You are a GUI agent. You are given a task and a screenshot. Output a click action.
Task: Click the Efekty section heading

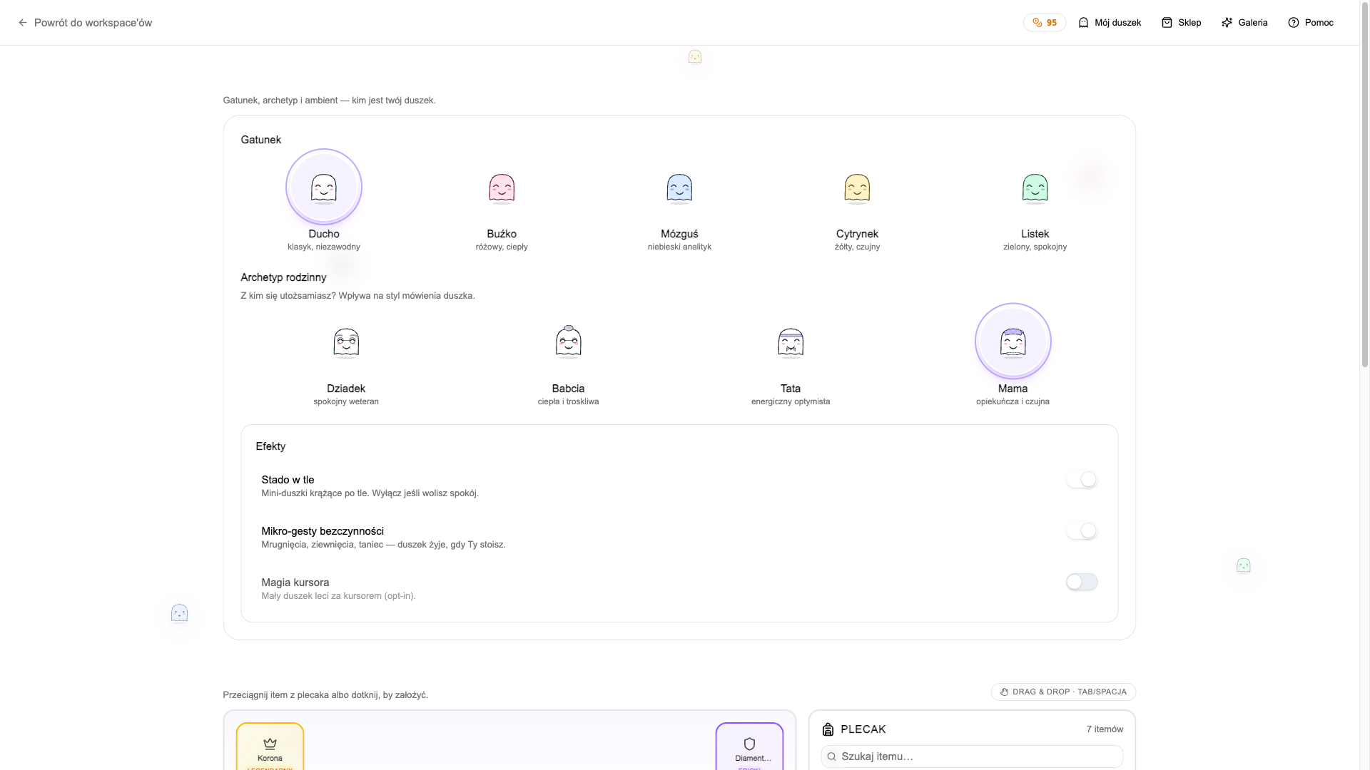[x=270, y=446]
